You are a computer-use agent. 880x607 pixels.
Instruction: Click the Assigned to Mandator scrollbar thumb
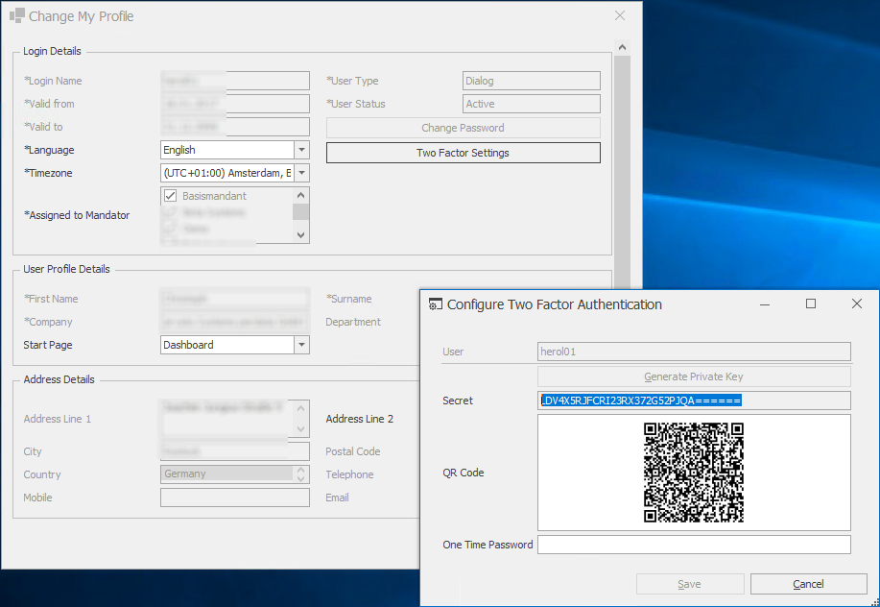click(x=300, y=211)
